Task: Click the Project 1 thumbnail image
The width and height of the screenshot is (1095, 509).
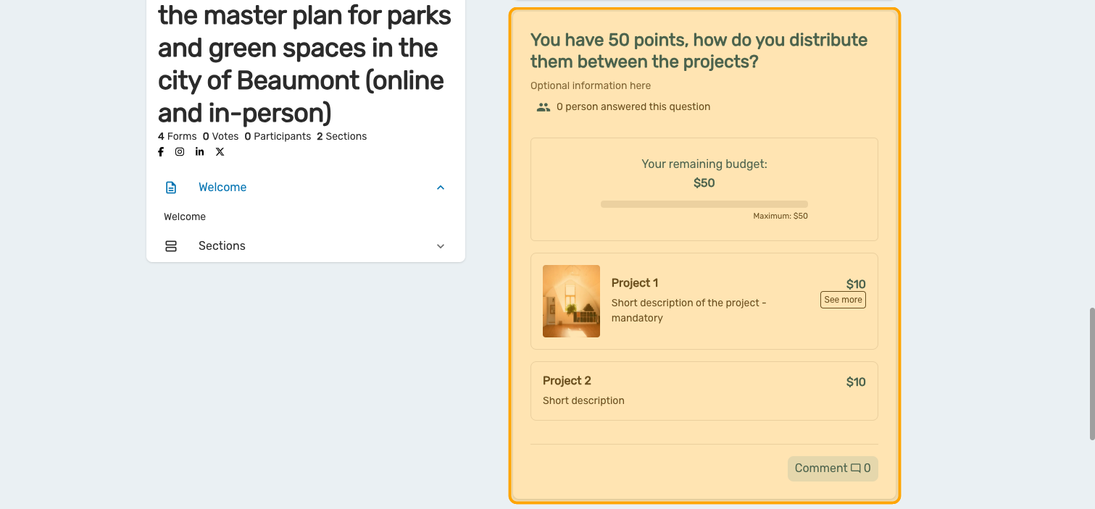Action: coord(571,301)
